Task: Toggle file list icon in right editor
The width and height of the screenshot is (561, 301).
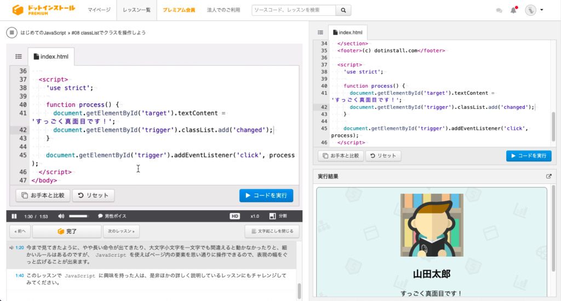Action: pyautogui.click(x=320, y=32)
